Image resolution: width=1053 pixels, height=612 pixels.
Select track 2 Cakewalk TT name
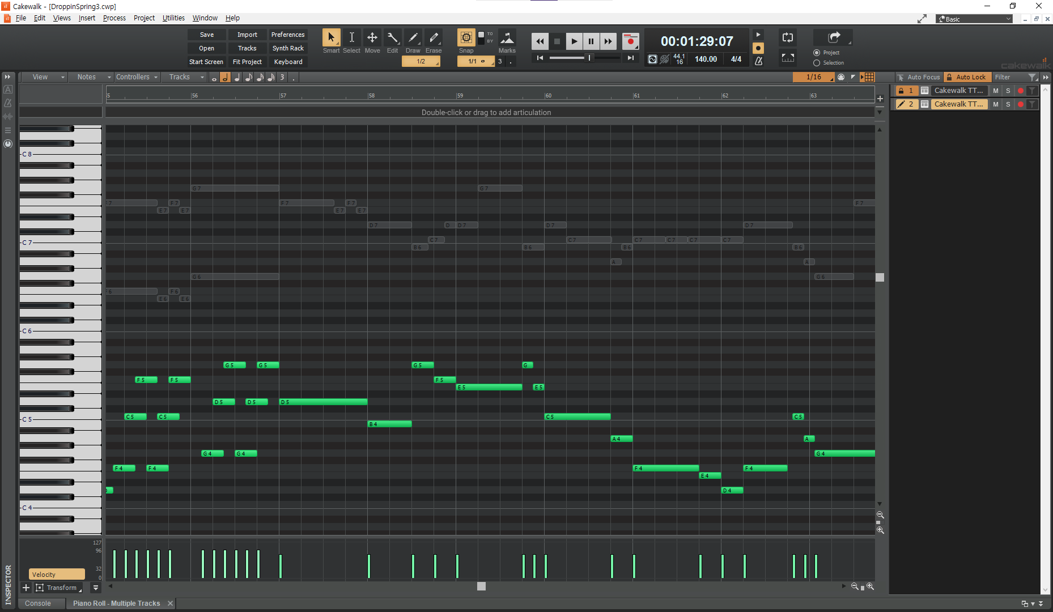959,104
